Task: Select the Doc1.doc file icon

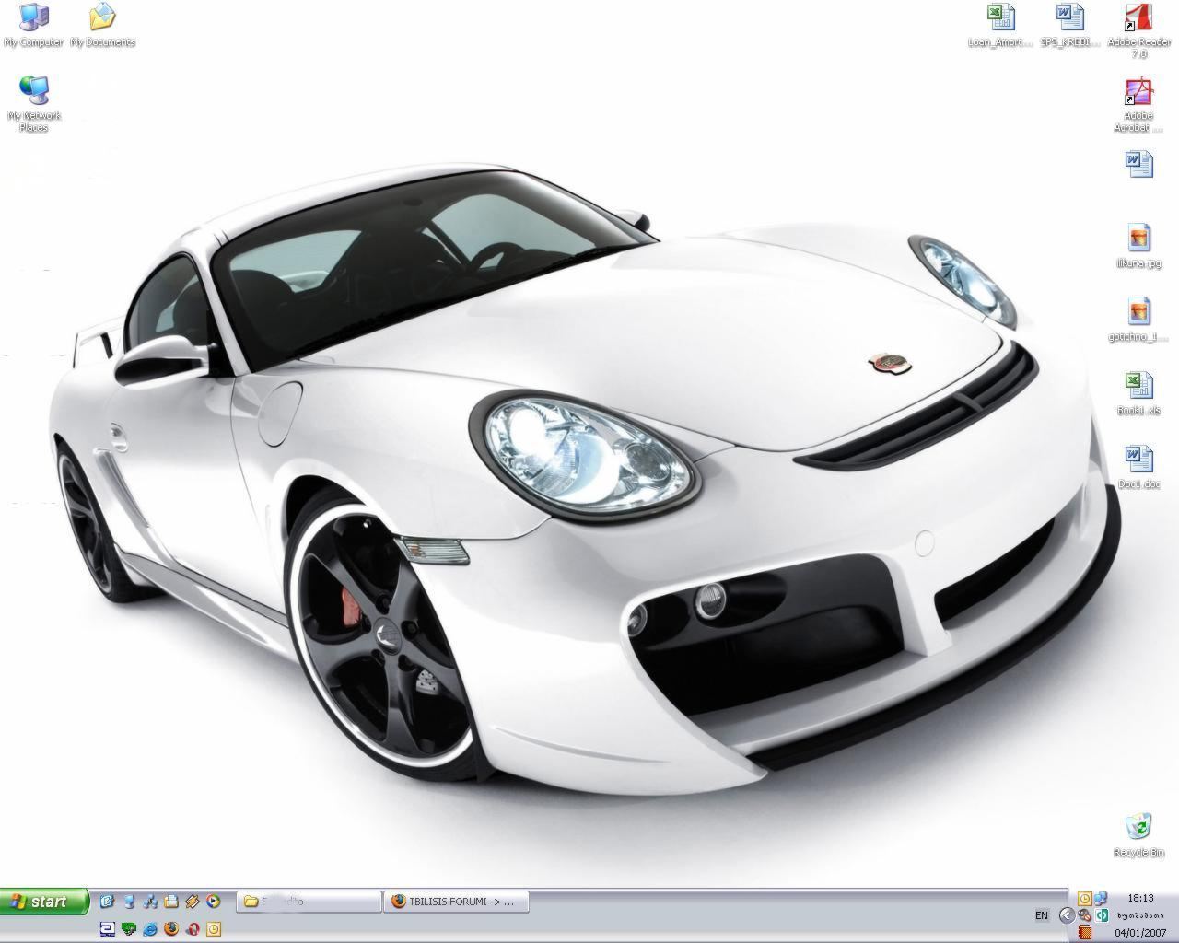Action: pos(1138,460)
